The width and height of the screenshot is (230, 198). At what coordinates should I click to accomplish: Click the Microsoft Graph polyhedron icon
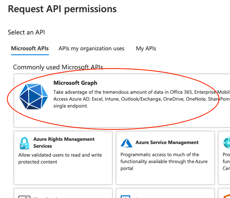(33, 97)
